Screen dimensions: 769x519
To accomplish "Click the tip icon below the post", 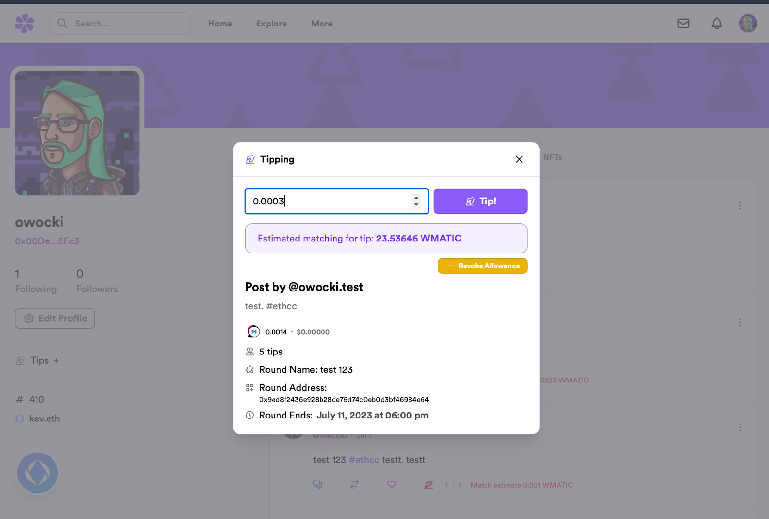I will point(428,485).
